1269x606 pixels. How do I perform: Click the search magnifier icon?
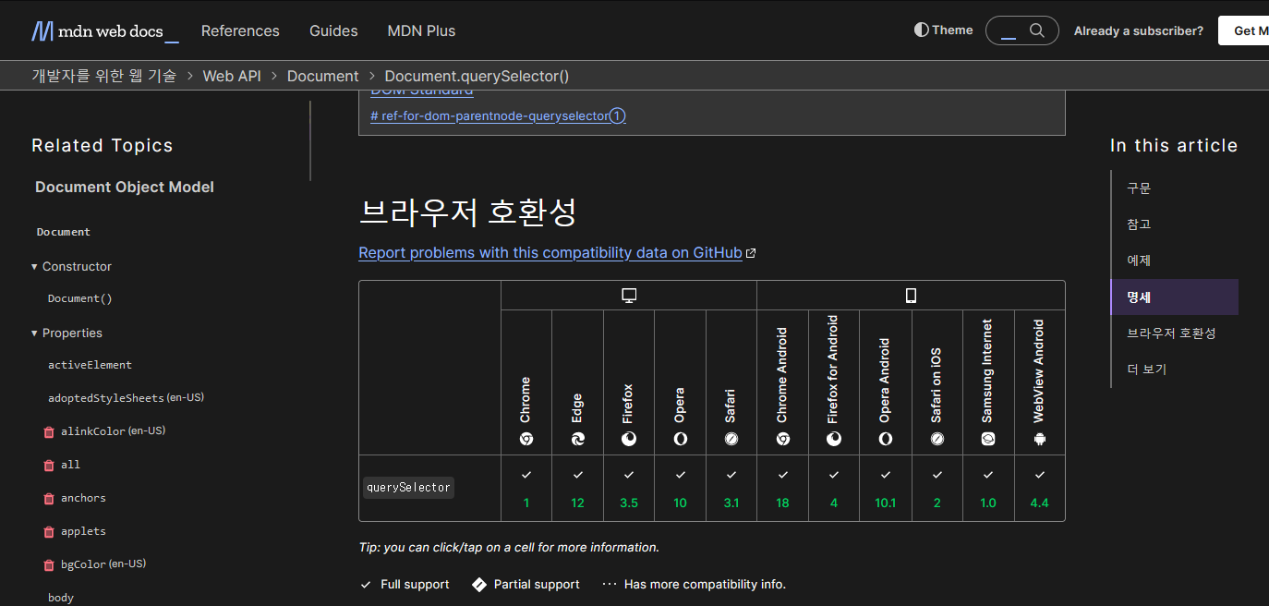[x=1036, y=30]
